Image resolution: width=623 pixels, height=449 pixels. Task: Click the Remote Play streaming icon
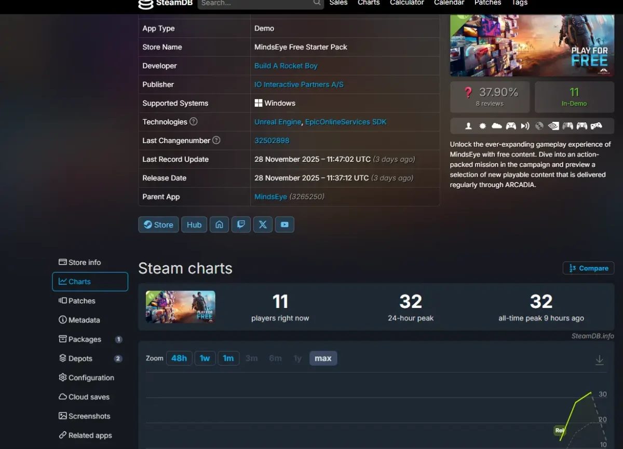pos(525,126)
